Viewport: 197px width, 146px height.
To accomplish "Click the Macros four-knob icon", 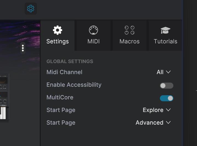I will point(129,30).
